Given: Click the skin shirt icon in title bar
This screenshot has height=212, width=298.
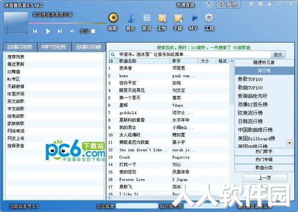Looking at the screenshot, I should pos(209,4).
